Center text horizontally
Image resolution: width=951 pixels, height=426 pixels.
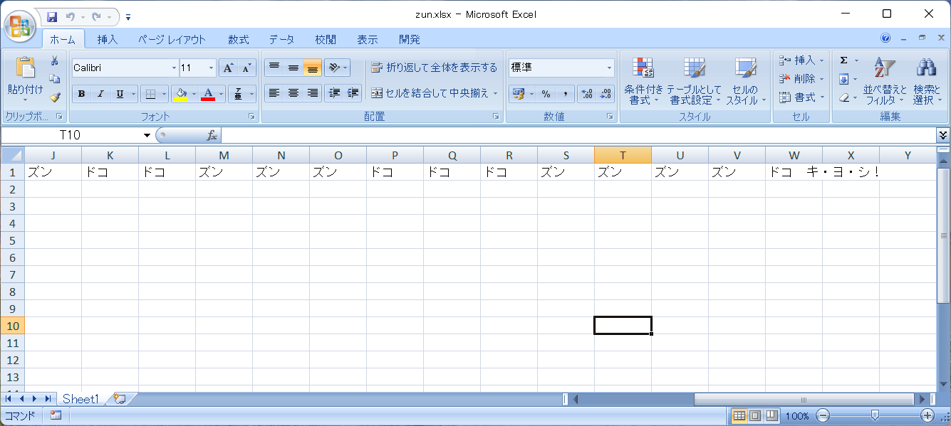coord(293,92)
